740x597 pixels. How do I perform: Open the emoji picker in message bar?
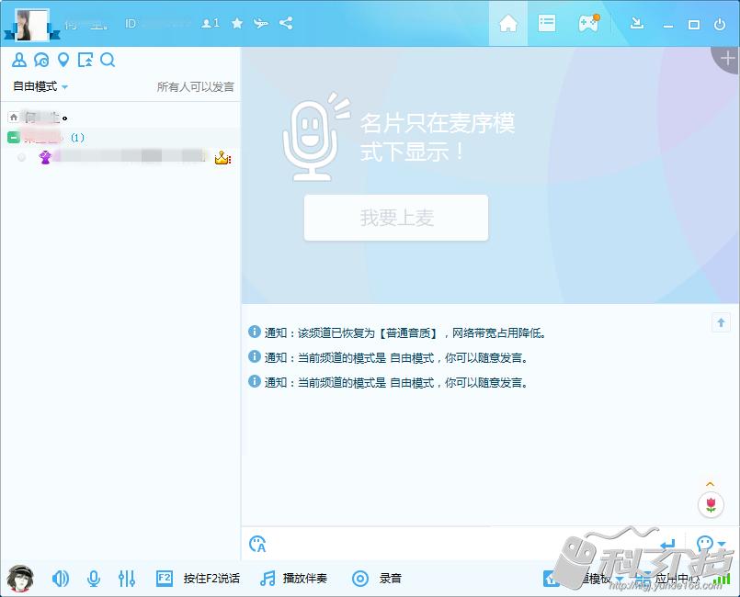[x=257, y=544]
